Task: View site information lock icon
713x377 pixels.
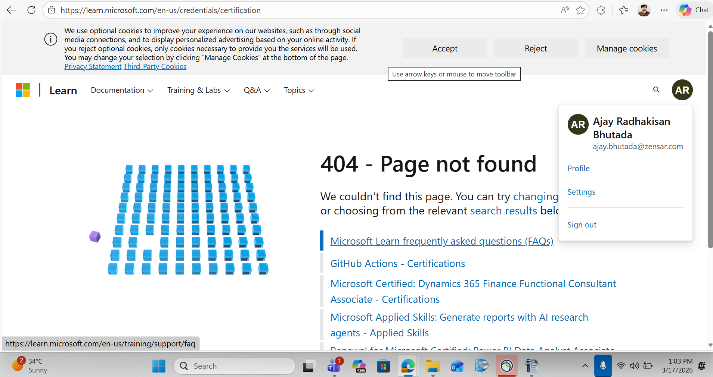Action: (52, 10)
